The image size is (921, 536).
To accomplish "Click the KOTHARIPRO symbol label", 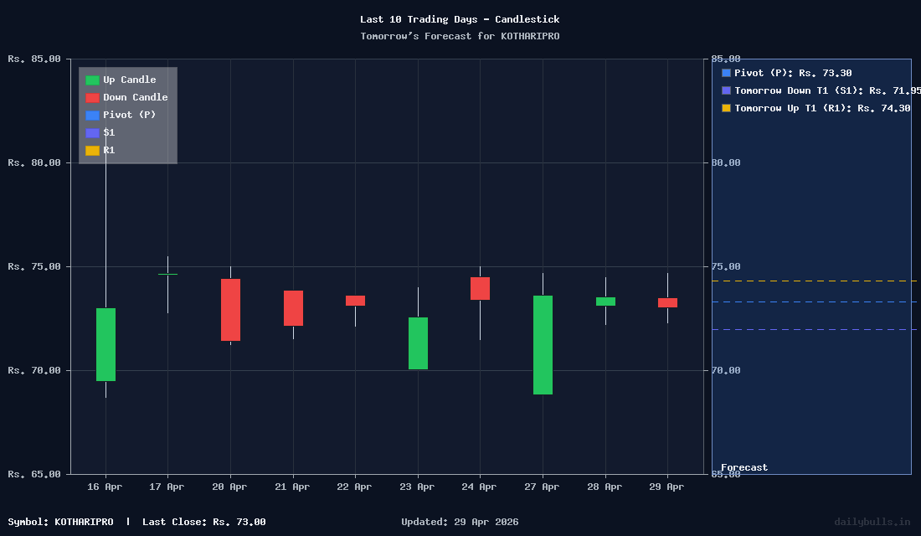I will [83, 521].
